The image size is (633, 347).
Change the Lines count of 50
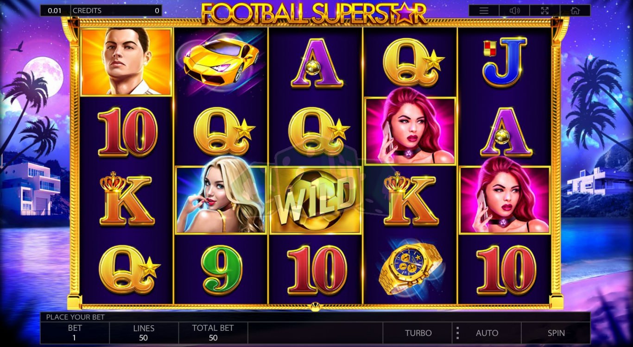(144, 333)
